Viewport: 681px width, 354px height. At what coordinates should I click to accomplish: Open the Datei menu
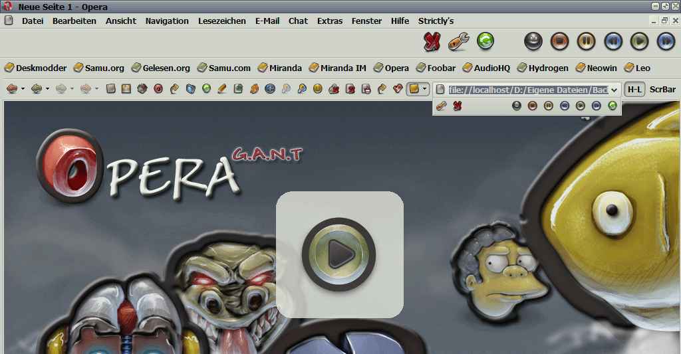33,21
